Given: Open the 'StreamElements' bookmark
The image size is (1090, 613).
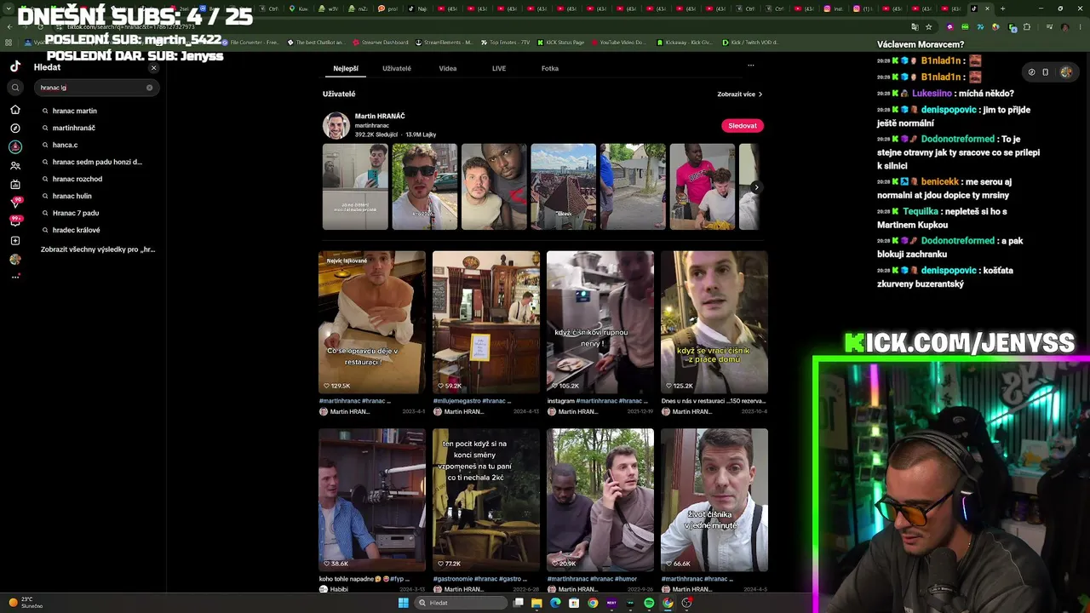Looking at the screenshot, I should tap(444, 43).
